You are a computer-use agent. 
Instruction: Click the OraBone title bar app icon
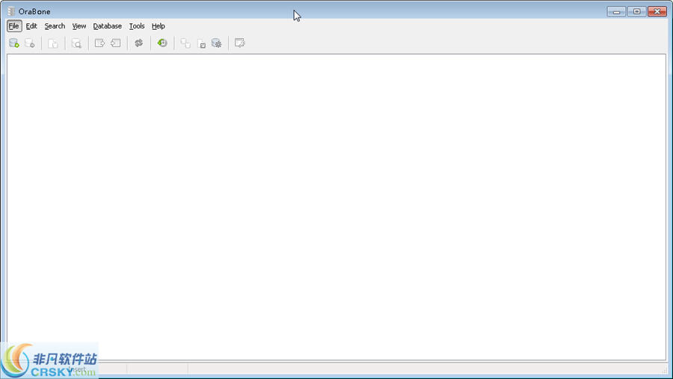pyautogui.click(x=11, y=11)
